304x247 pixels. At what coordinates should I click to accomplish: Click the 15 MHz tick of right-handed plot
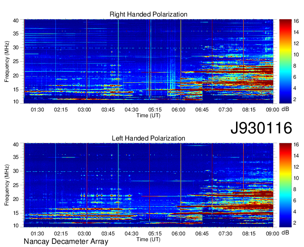(x=16, y=89)
